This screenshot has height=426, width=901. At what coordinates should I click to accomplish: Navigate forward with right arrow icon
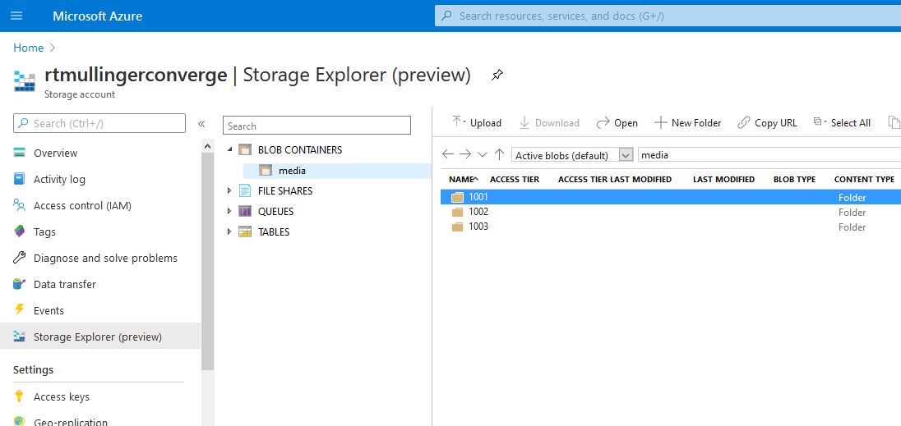tap(464, 154)
